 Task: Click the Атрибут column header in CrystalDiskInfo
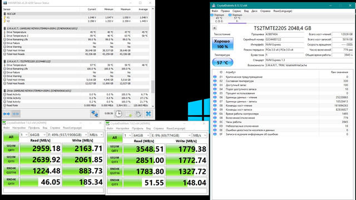pos(231,72)
